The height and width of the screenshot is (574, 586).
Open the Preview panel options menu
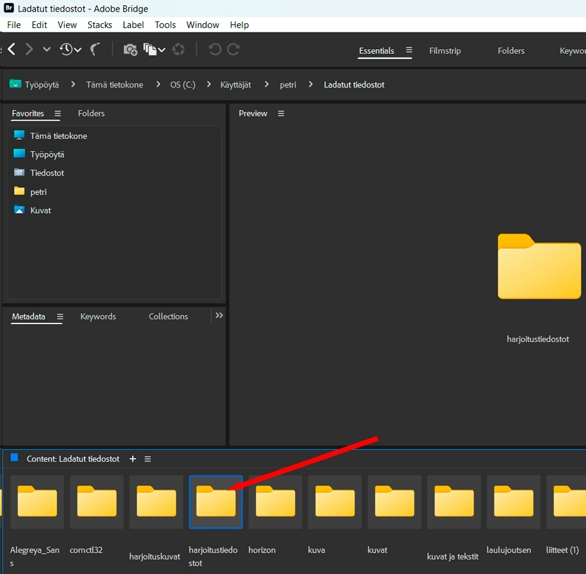click(x=281, y=114)
